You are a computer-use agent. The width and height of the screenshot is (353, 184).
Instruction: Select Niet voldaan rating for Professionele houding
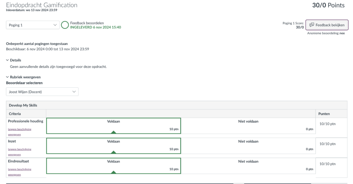[248, 126]
